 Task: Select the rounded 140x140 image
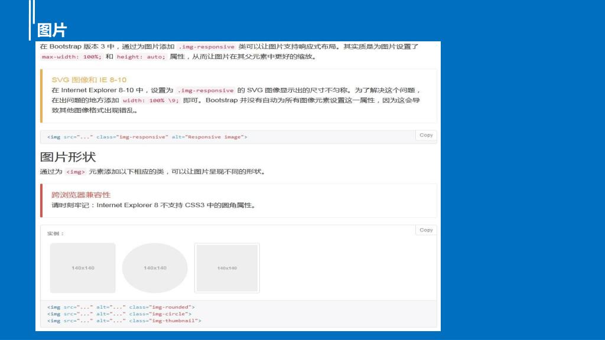coord(83,268)
